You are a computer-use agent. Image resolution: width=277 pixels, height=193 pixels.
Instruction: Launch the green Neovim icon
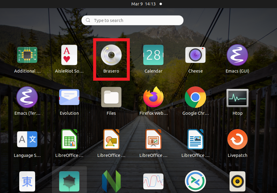tap(111, 182)
